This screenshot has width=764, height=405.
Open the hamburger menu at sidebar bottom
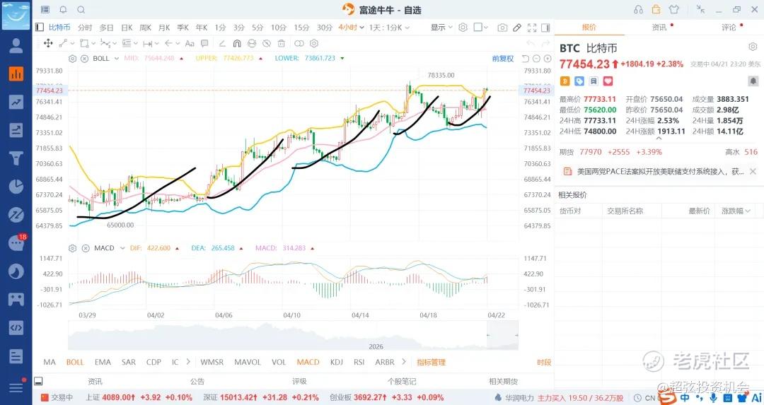click(x=16, y=387)
